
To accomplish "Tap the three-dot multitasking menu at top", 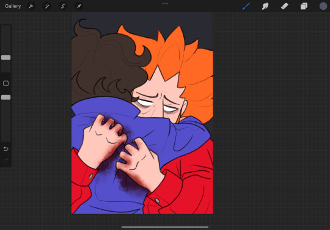I will [x=165, y=4].
